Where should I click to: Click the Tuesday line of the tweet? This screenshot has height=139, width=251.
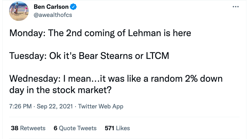(89, 56)
